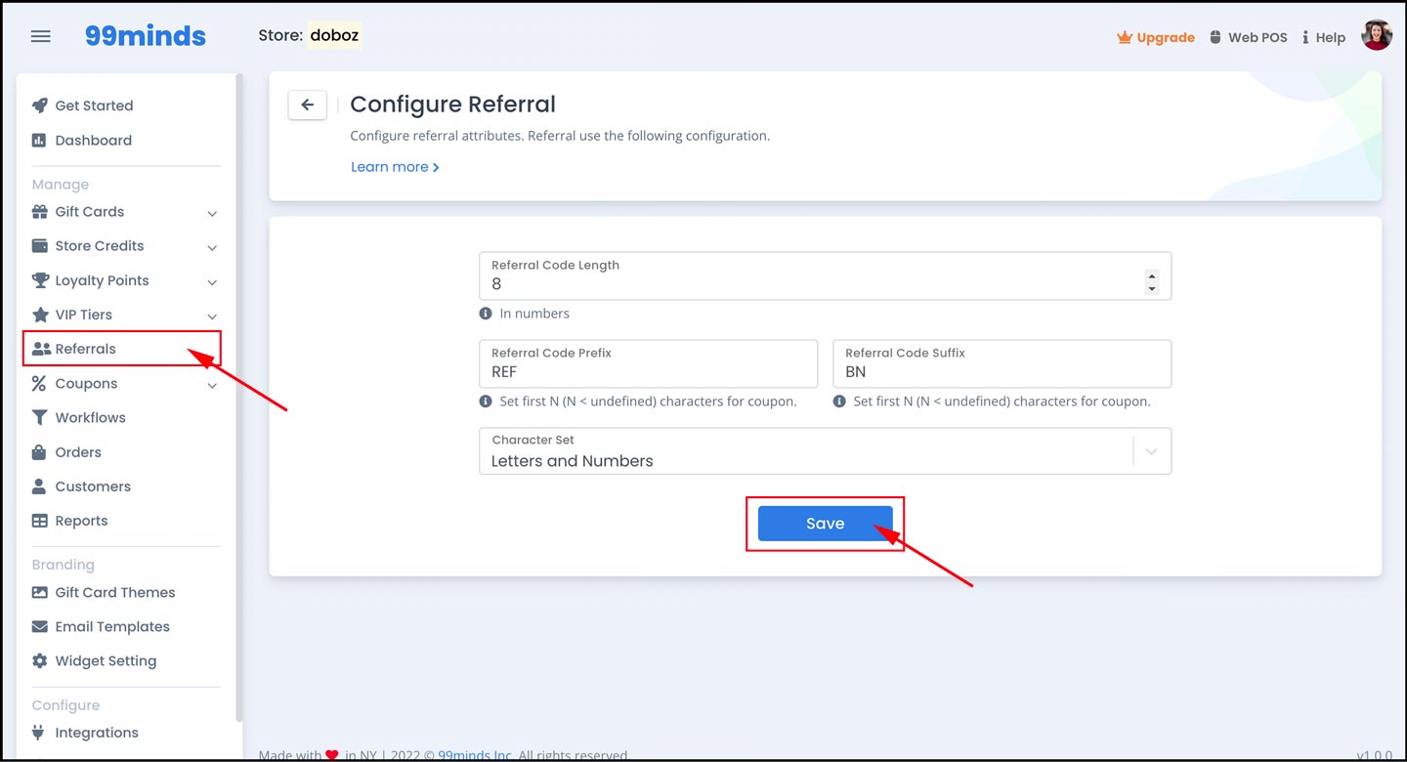Click the info icon under Prefix field
The width and height of the screenshot is (1407, 762).
[x=486, y=402]
